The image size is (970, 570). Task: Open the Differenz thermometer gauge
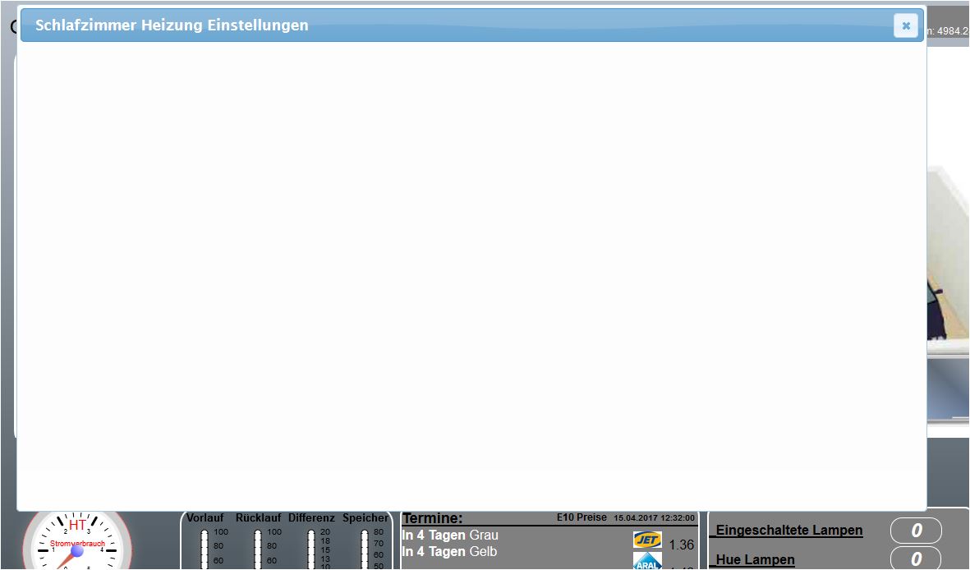click(x=311, y=548)
